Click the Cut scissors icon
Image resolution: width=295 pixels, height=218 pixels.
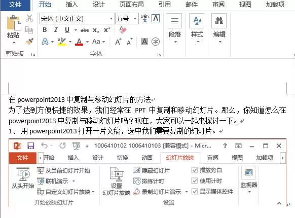tap(29, 18)
